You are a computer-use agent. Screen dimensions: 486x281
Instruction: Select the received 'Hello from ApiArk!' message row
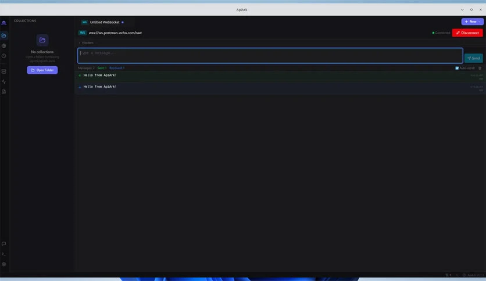pos(280,88)
